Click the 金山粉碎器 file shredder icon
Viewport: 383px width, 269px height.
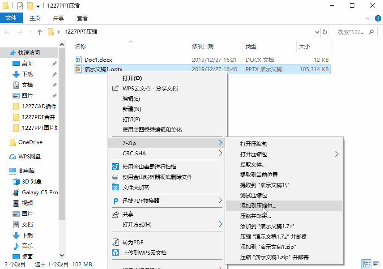115,176
